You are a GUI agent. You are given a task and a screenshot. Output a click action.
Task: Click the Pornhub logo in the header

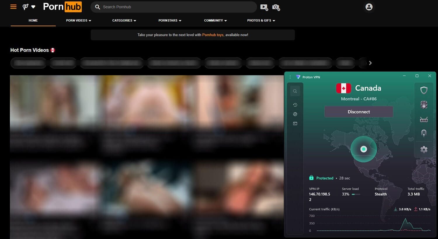coord(62,7)
